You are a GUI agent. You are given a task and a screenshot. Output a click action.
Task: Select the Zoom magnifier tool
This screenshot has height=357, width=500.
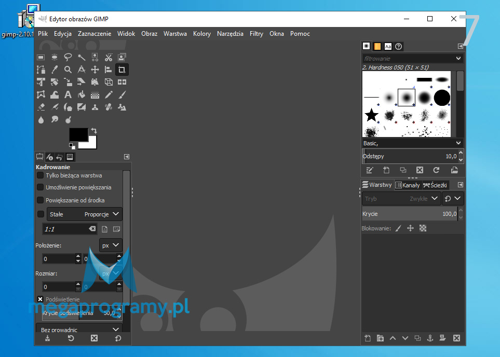[68, 70]
